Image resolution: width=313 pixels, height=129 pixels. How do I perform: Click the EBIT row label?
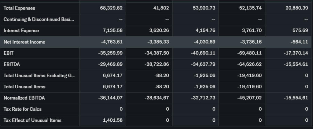[9, 53]
